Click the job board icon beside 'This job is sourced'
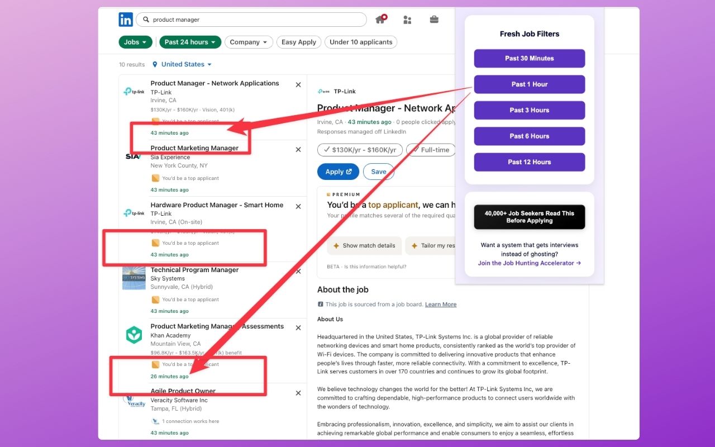Viewport: 715px width, 447px height. (320, 305)
